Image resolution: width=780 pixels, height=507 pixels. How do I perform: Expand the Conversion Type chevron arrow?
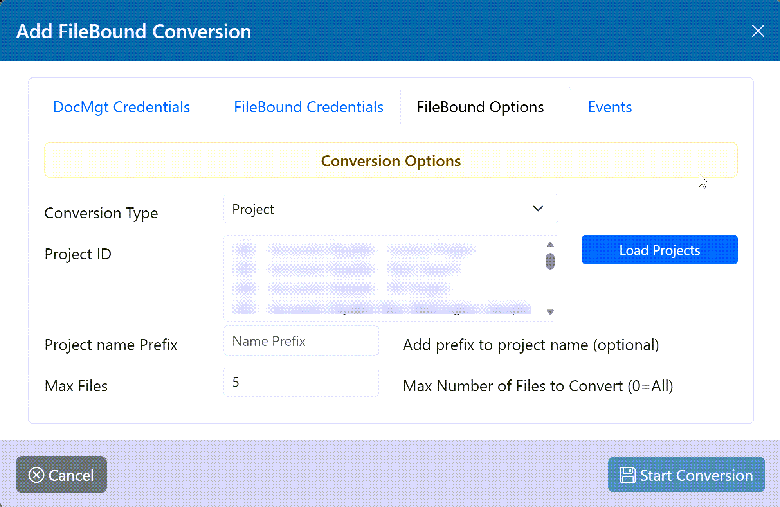tap(538, 209)
